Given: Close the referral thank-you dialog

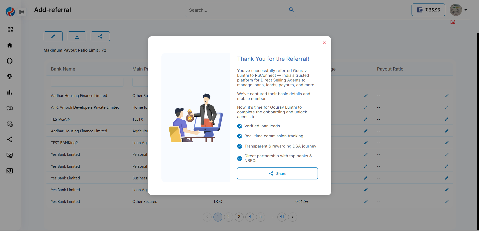Looking at the screenshot, I should [324, 43].
